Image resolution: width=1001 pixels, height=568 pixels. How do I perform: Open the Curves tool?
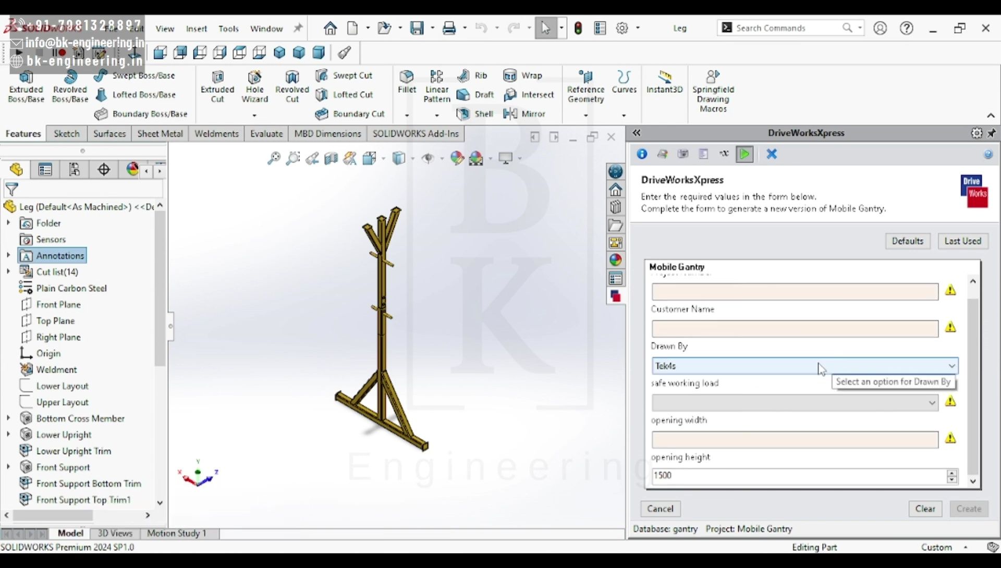click(x=624, y=82)
